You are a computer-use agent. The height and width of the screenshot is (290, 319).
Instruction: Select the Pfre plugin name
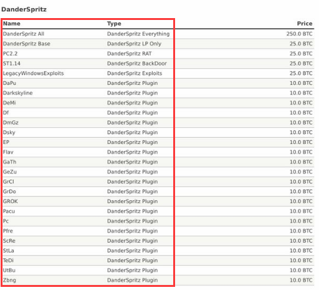point(8,231)
